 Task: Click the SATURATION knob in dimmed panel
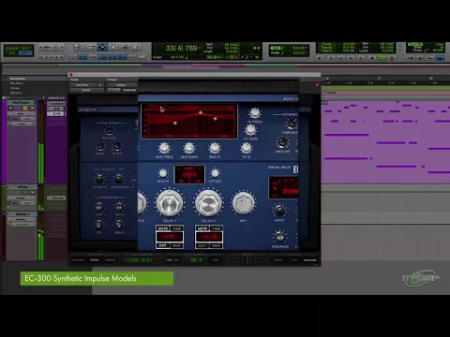pos(118,179)
